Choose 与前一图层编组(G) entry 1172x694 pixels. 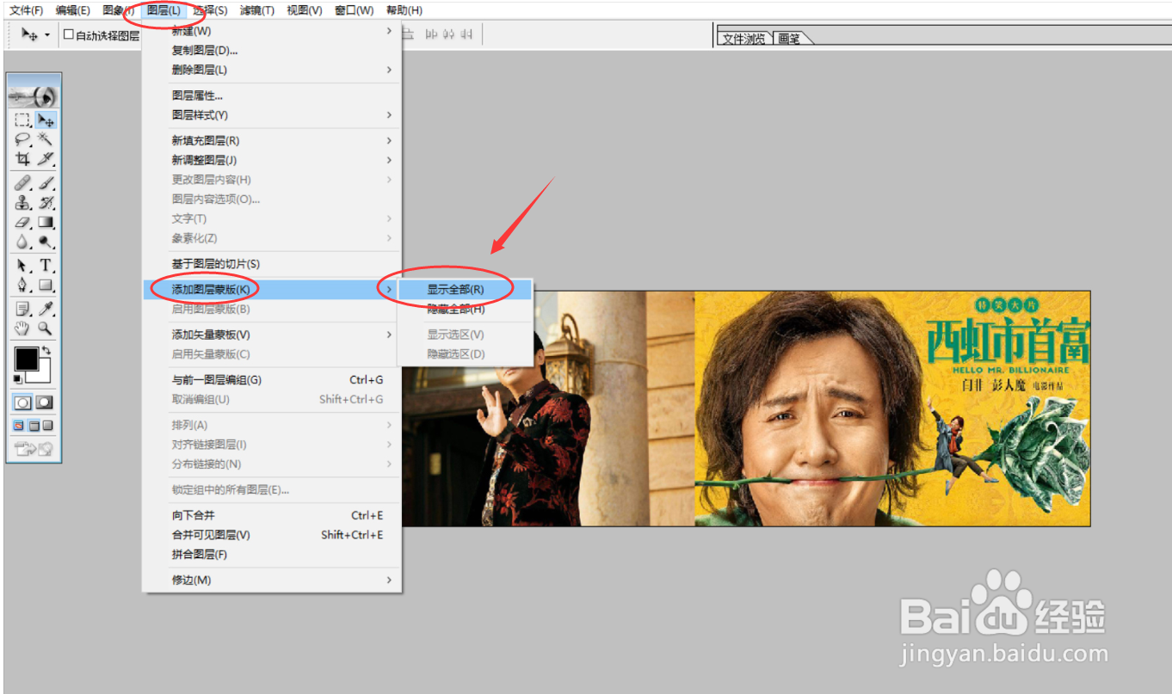272,380
